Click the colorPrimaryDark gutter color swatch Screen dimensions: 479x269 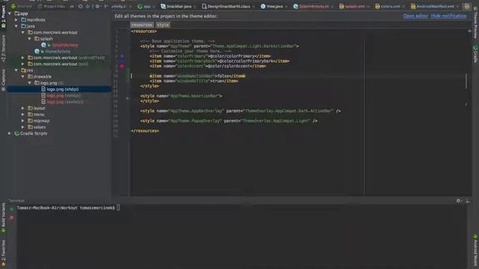(121, 61)
